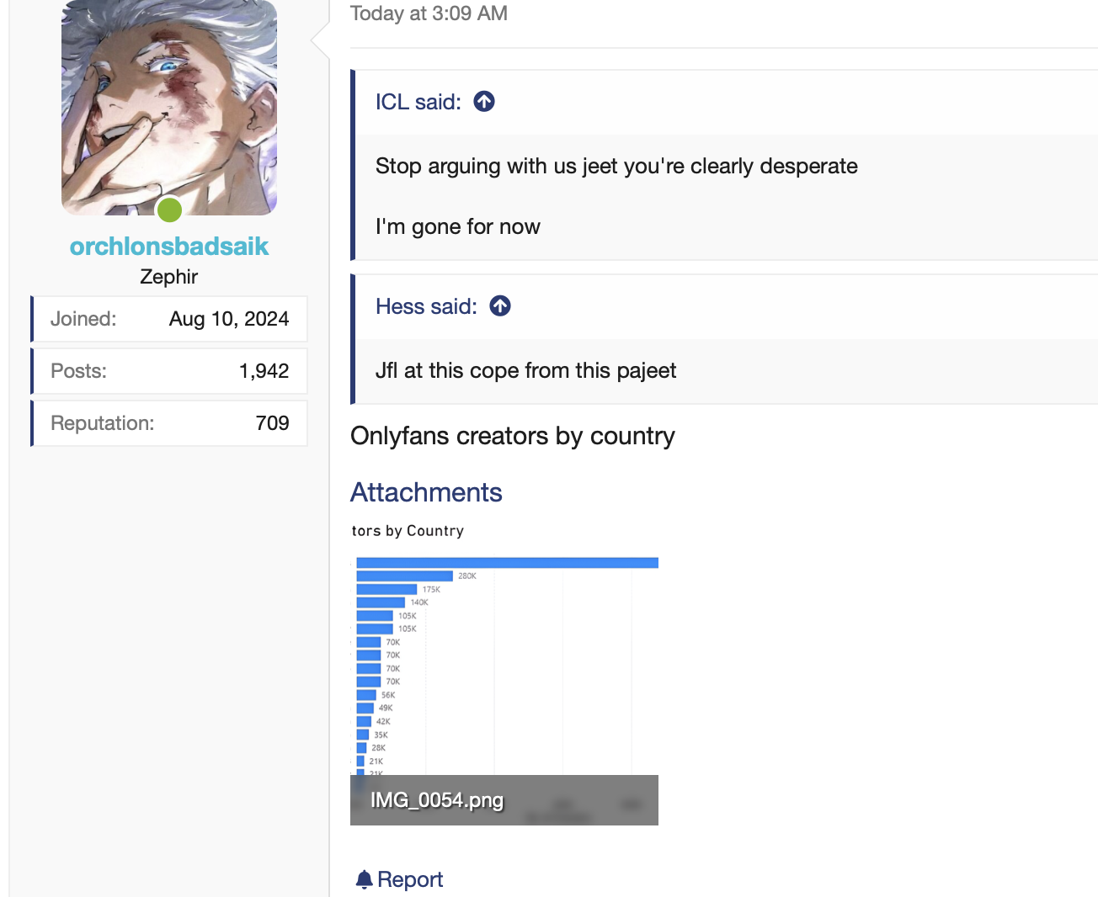This screenshot has height=897, width=1098.
Task: Click the bell icon beside Report
Action: 364,879
